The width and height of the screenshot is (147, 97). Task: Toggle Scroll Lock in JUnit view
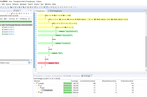pyautogui.click(x=16, y=14)
